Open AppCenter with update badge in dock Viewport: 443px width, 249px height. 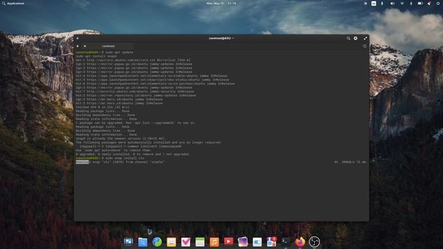coord(271,241)
